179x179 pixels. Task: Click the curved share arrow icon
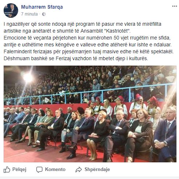pos(79,170)
